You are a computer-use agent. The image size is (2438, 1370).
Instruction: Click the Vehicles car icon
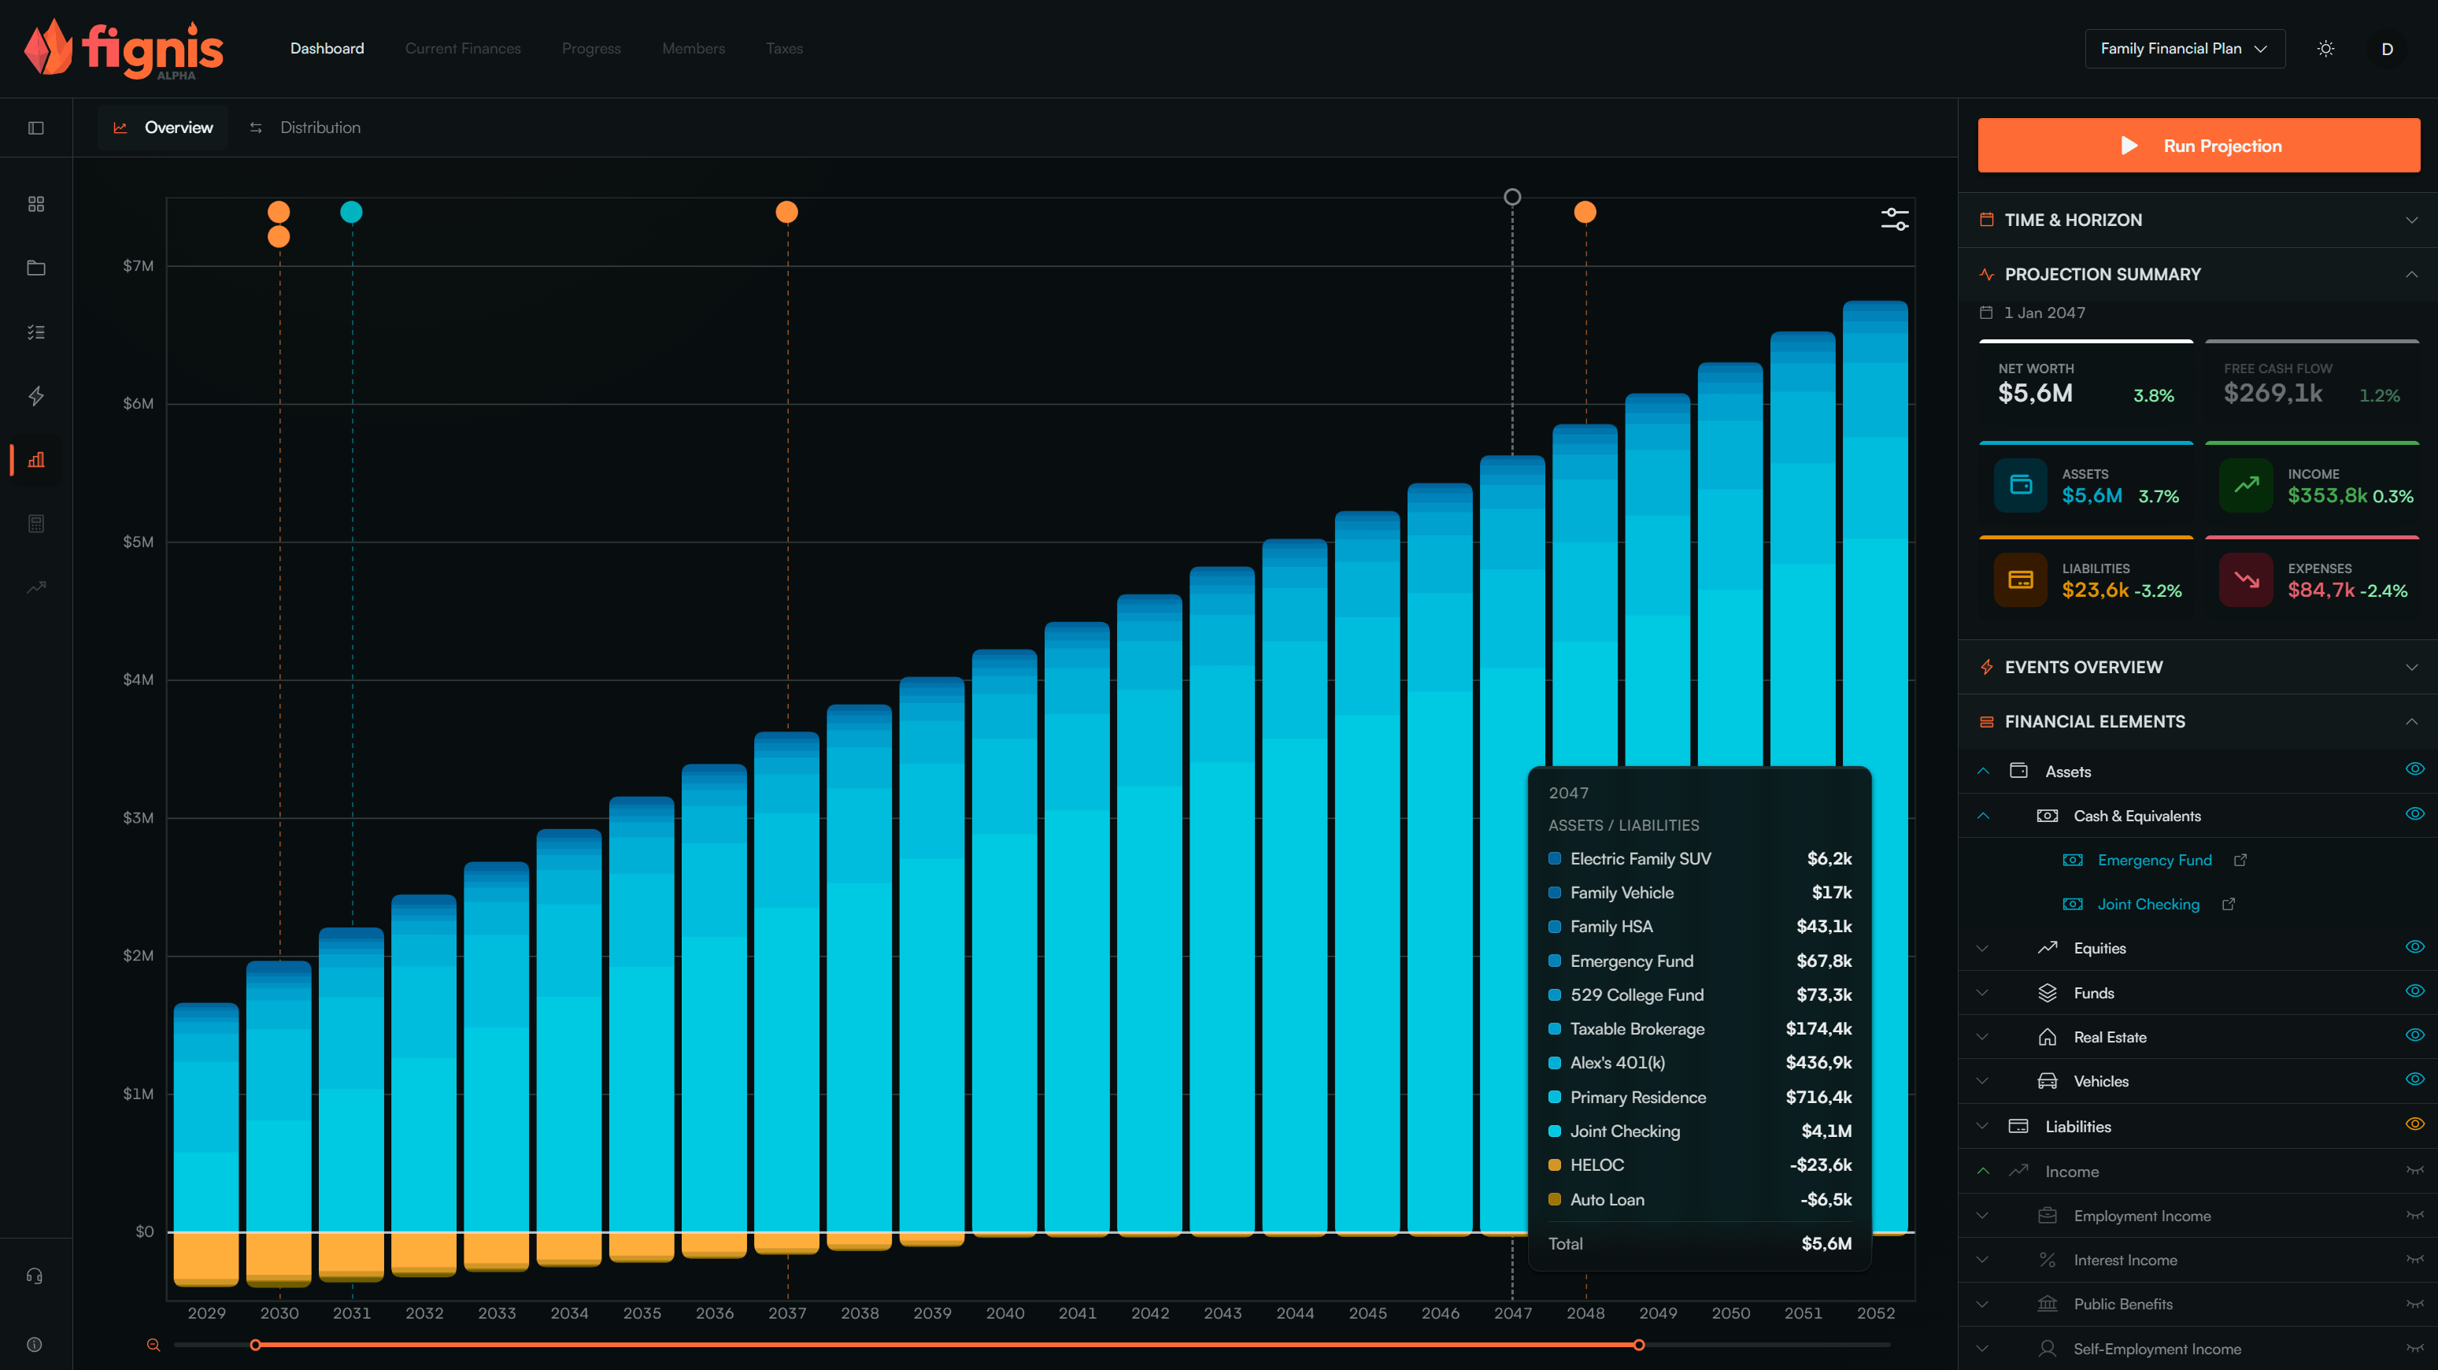tap(2047, 1081)
